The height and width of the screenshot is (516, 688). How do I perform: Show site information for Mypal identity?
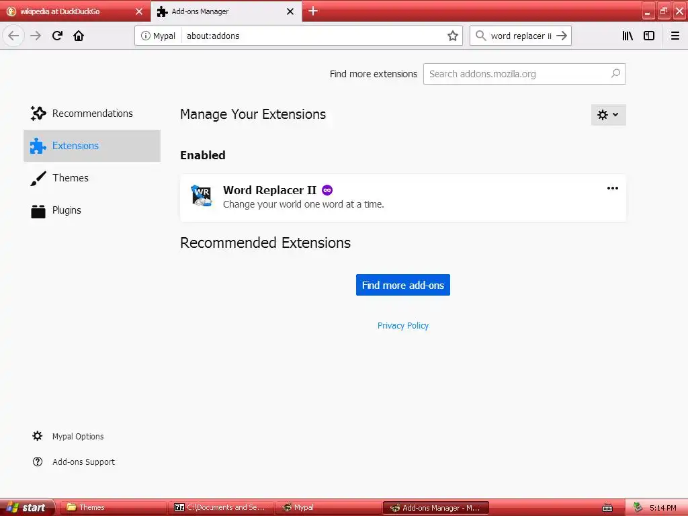(158, 36)
